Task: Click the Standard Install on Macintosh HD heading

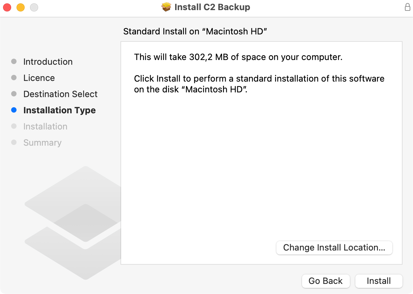Action: (x=195, y=31)
